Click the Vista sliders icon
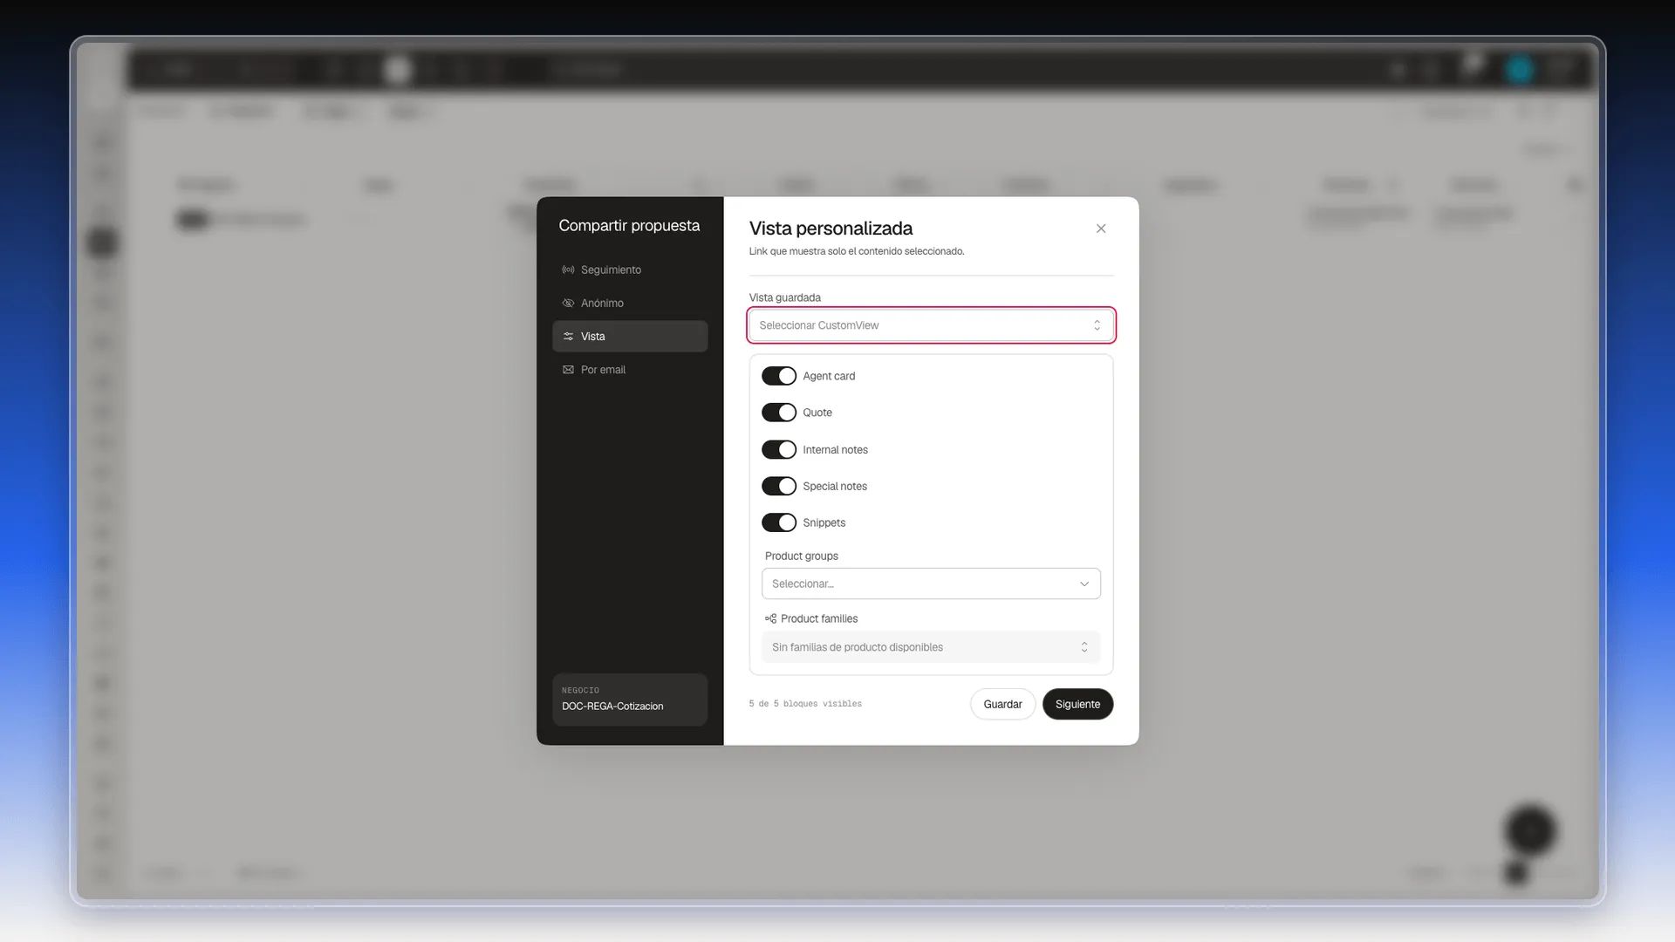Screen dimensions: 1675x942 (568, 337)
